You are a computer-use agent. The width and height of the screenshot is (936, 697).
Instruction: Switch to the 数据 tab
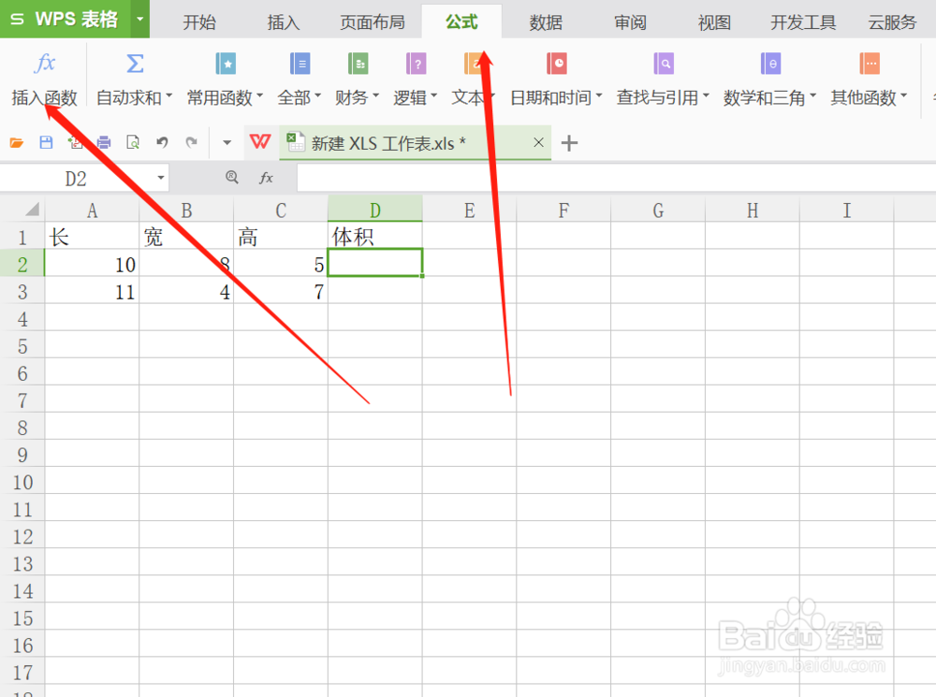point(547,22)
